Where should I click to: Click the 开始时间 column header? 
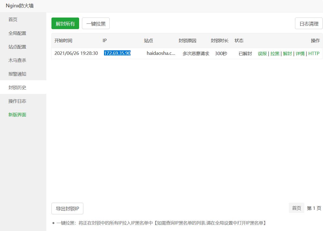pyautogui.click(x=63, y=41)
